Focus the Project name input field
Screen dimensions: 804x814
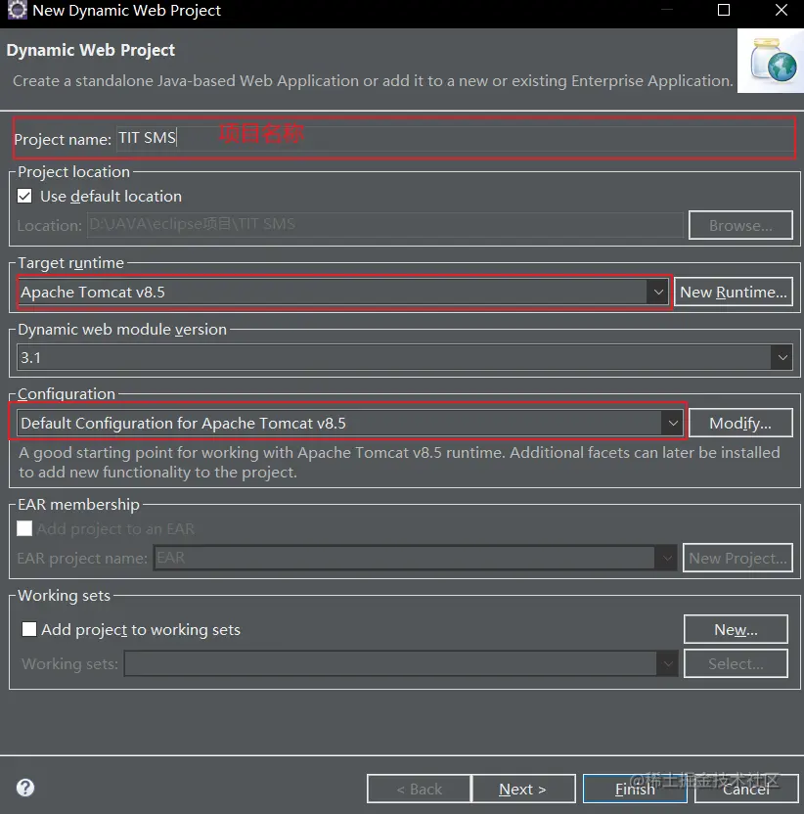point(455,138)
